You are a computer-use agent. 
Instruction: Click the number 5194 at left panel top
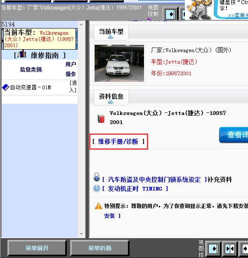click(8, 24)
